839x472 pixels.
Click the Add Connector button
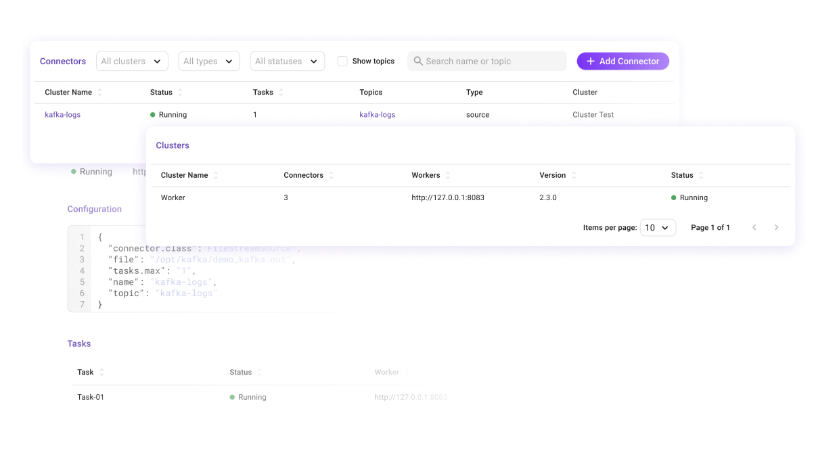tap(622, 61)
